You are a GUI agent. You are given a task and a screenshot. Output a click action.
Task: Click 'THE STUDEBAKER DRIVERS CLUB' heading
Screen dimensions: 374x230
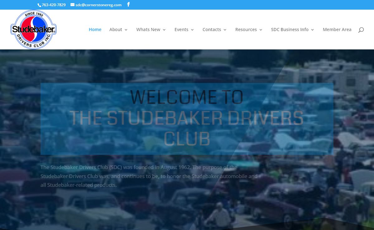187,128
